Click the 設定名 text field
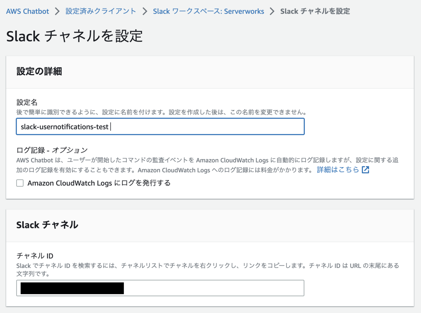The width and height of the screenshot is (421, 313). pos(160,127)
